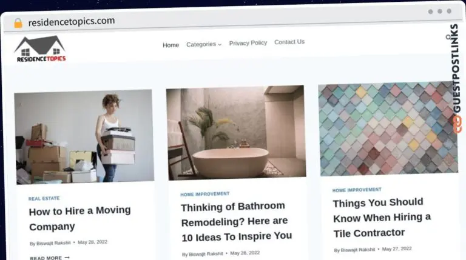Open 'How to Hire a Moving Company' article
The height and width of the screenshot is (260, 466).
tap(79, 218)
